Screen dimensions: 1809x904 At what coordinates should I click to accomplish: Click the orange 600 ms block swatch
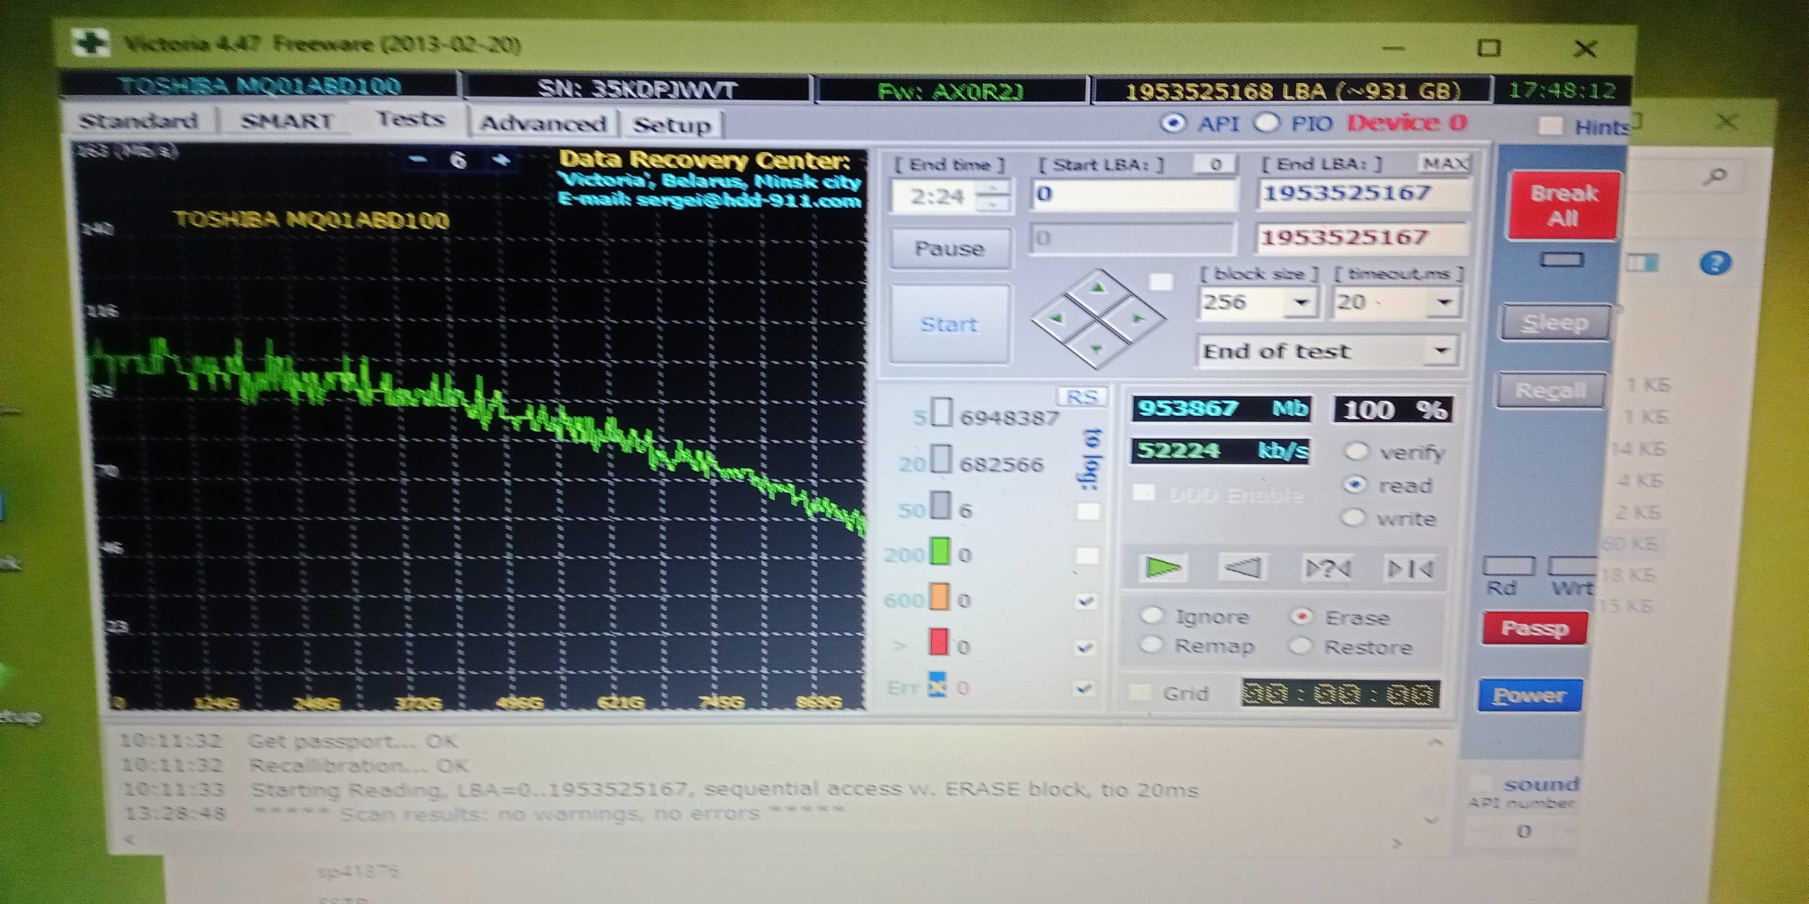(x=939, y=597)
